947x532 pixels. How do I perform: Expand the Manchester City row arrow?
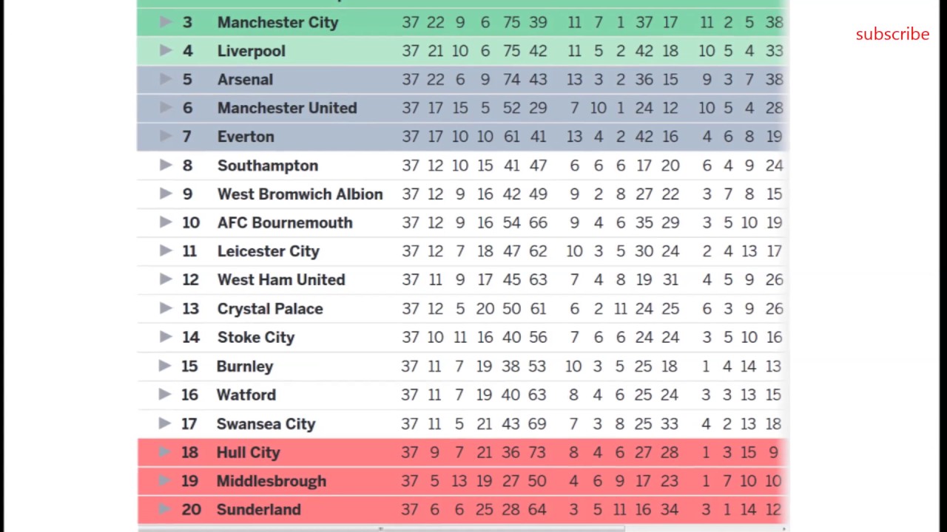click(x=166, y=22)
